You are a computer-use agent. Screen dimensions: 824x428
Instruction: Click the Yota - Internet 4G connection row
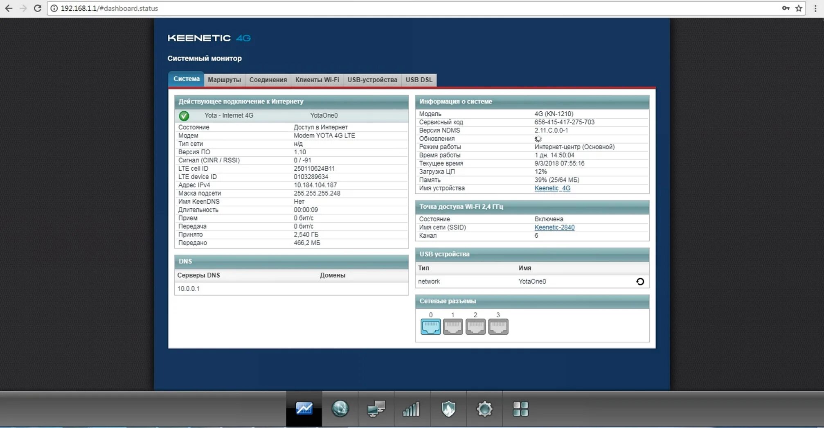tap(291, 116)
